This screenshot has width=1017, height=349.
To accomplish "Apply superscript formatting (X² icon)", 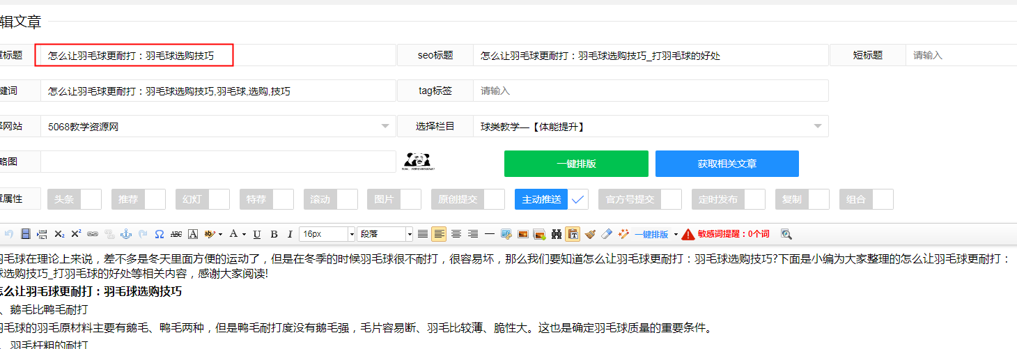I will 76,234.
